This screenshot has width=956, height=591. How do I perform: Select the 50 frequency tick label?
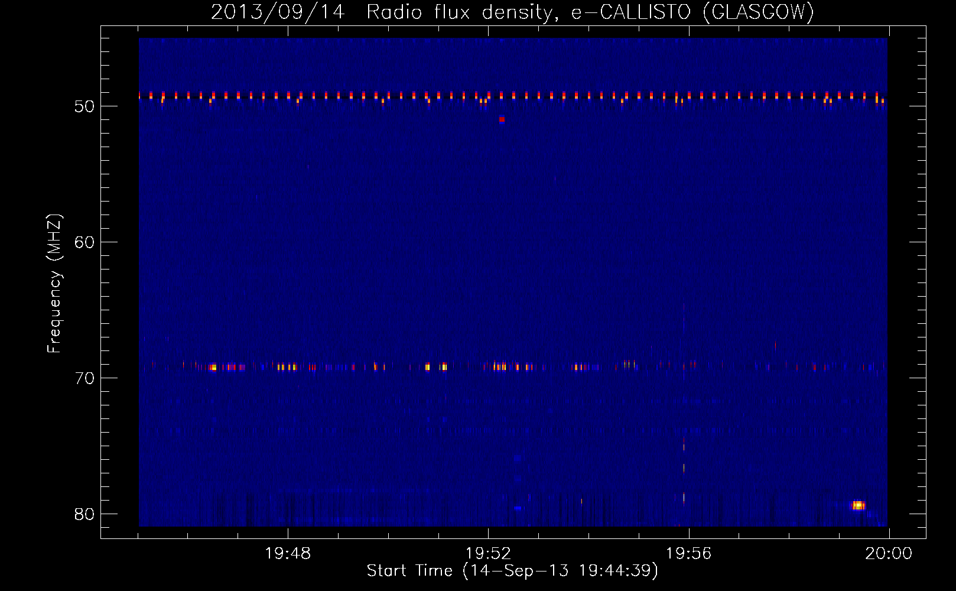click(84, 106)
